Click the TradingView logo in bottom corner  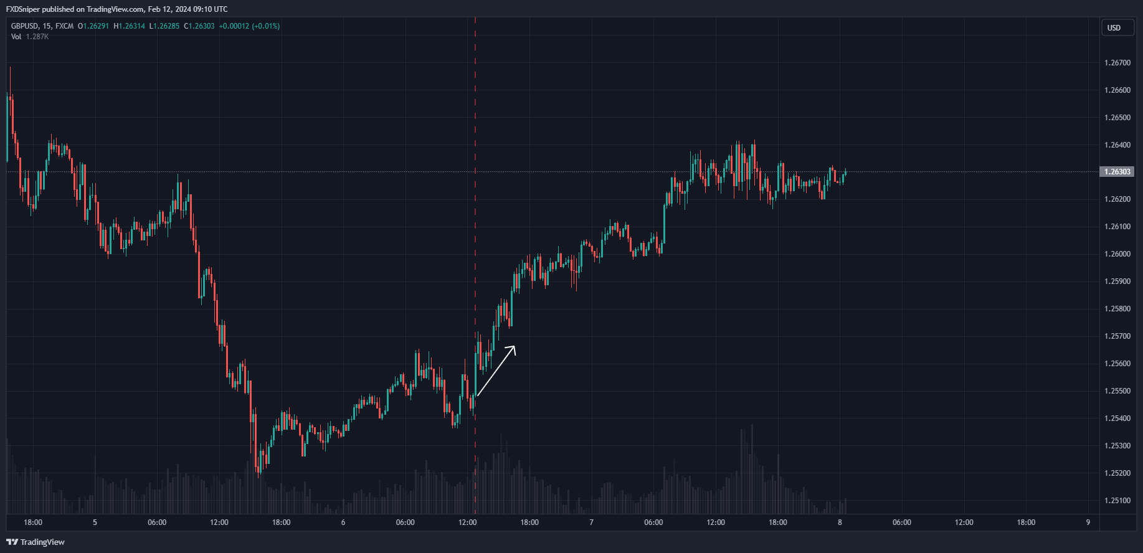(x=36, y=542)
